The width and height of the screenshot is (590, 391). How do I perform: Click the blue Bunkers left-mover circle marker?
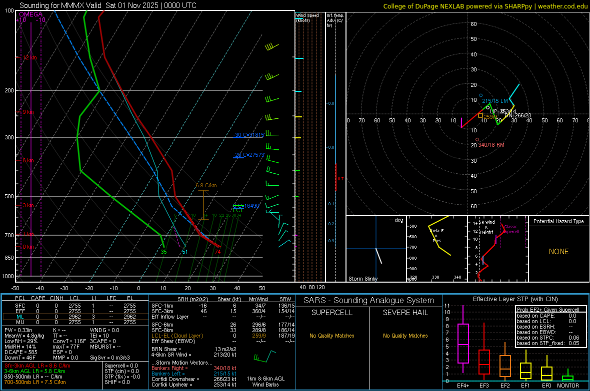(x=480, y=95)
